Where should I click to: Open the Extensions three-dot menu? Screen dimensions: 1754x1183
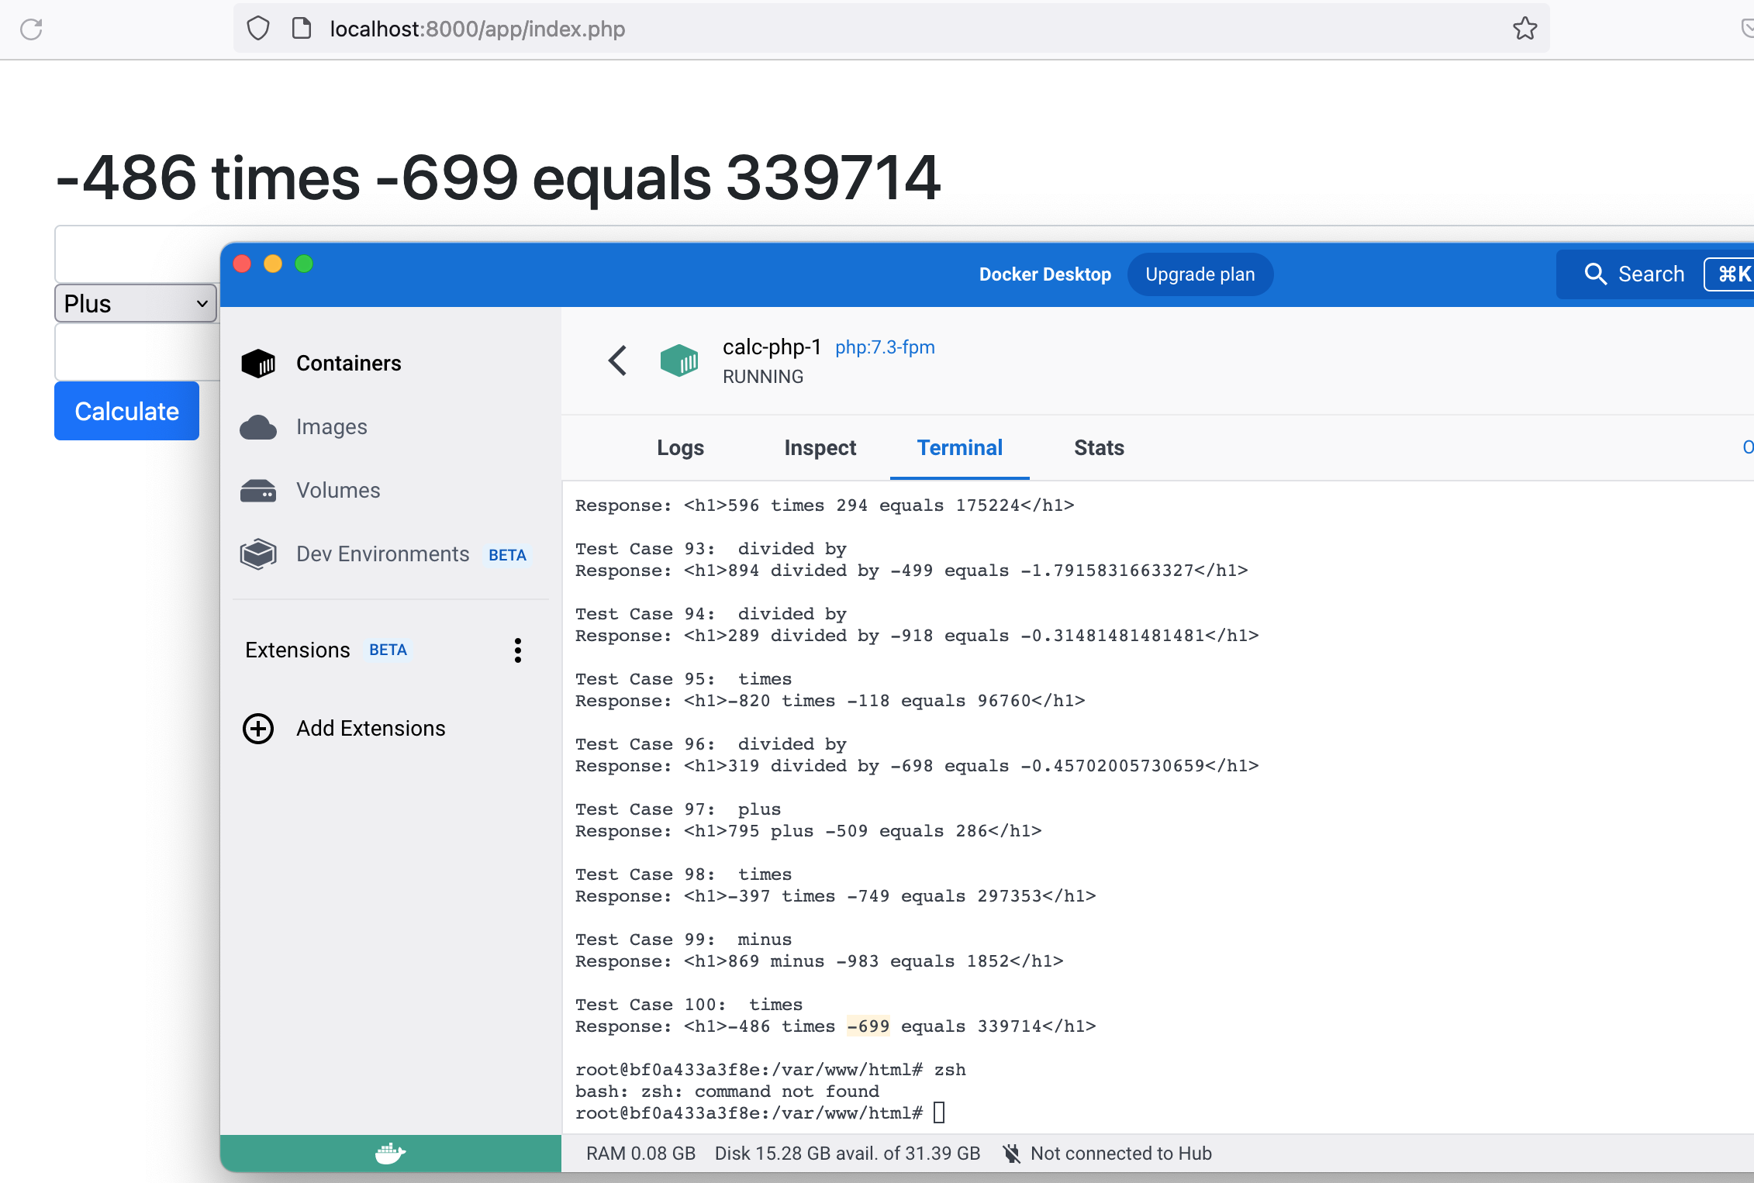coord(517,650)
